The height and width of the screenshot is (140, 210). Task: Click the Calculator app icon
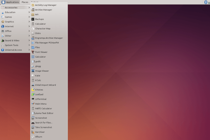(x=33, y=24)
